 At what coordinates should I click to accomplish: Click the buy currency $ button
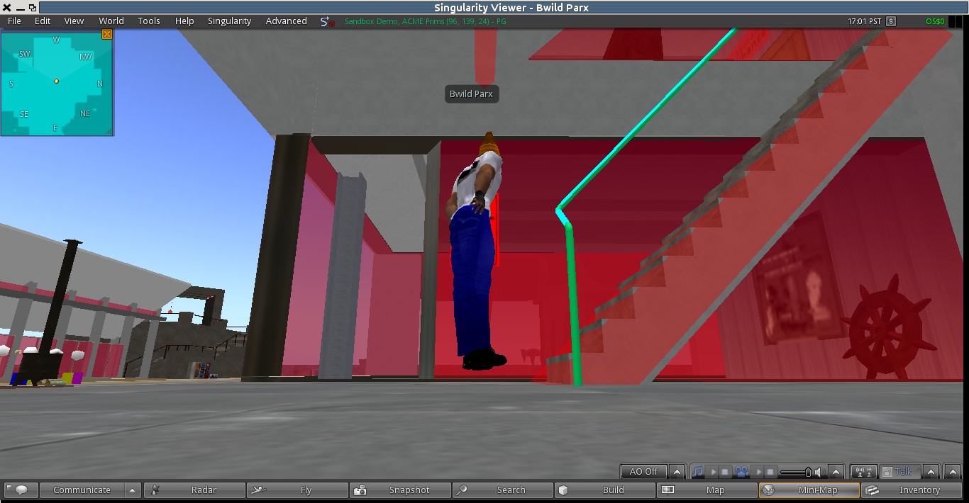pyautogui.click(x=891, y=21)
